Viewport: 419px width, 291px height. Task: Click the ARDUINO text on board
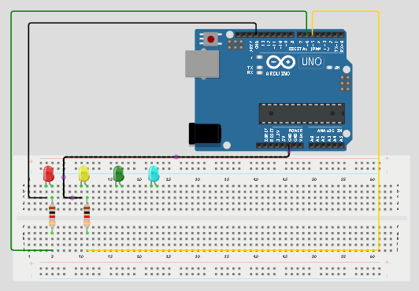(278, 74)
